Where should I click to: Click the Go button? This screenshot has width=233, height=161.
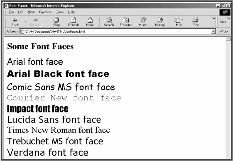click(x=223, y=32)
